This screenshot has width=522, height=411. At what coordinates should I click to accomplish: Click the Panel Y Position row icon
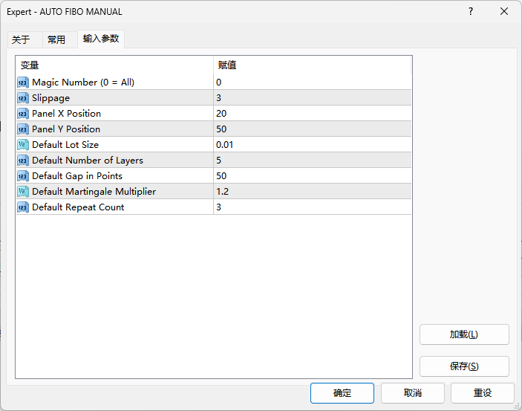(x=23, y=129)
